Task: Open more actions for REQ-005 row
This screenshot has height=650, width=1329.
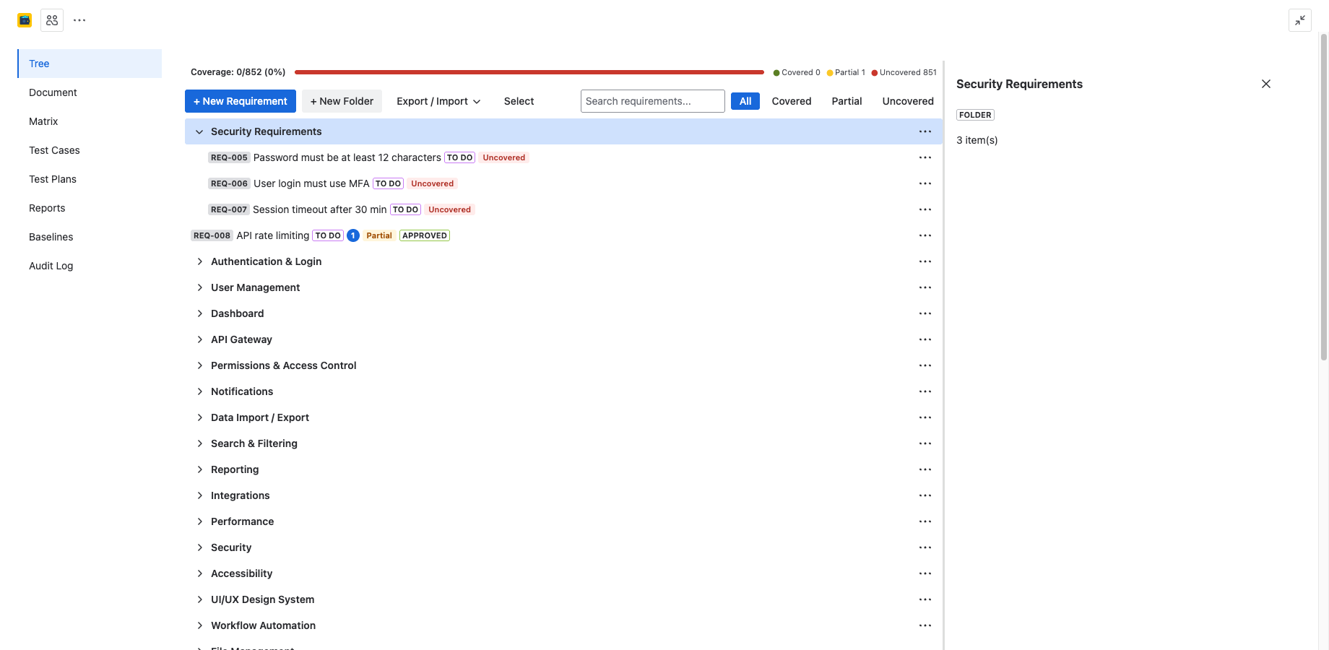Action: [925, 157]
